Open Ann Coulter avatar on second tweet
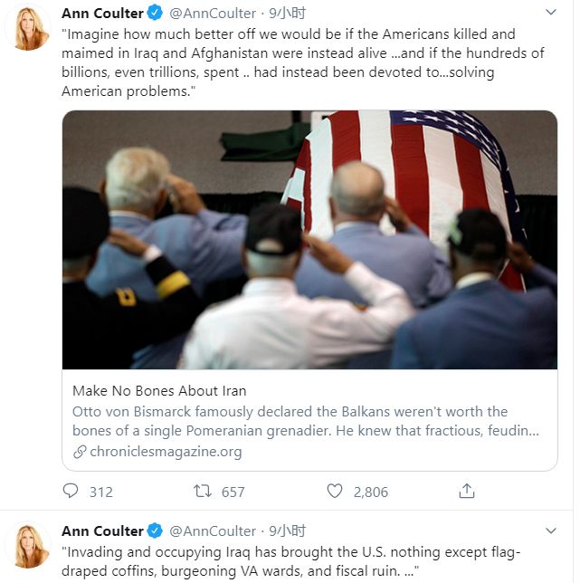This screenshot has width=580, height=583. point(29,546)
